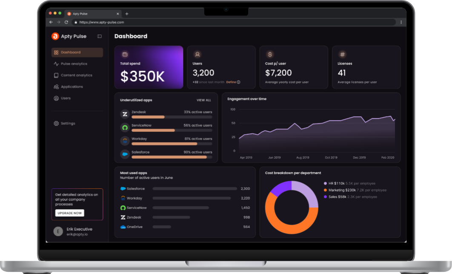Image resolution: width=452 pixels, height=274 pixels.
Task: Click the Define link under Users count
Action: tap(230, 82)
